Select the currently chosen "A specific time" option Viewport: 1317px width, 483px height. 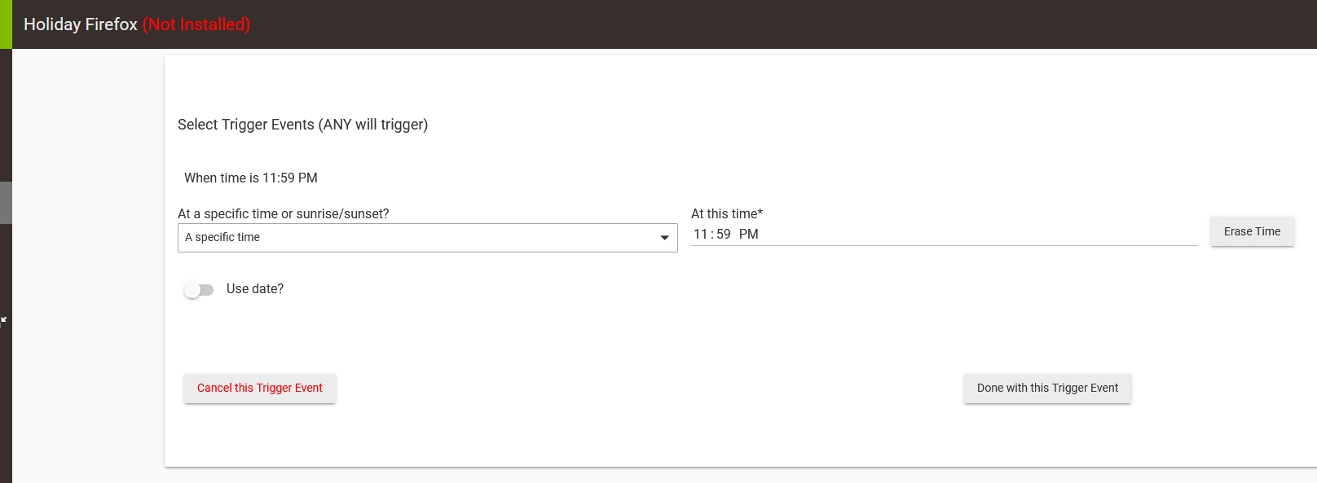(222, 237)
